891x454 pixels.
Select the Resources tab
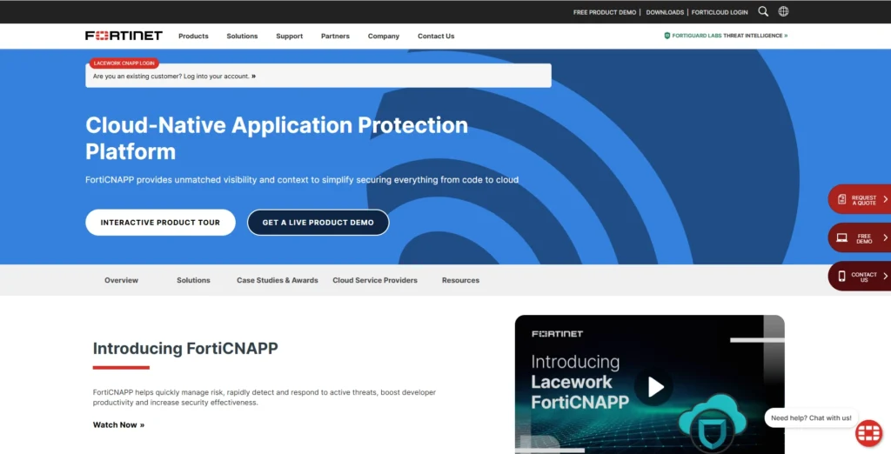pyautogui.click(x=460, y=280)
